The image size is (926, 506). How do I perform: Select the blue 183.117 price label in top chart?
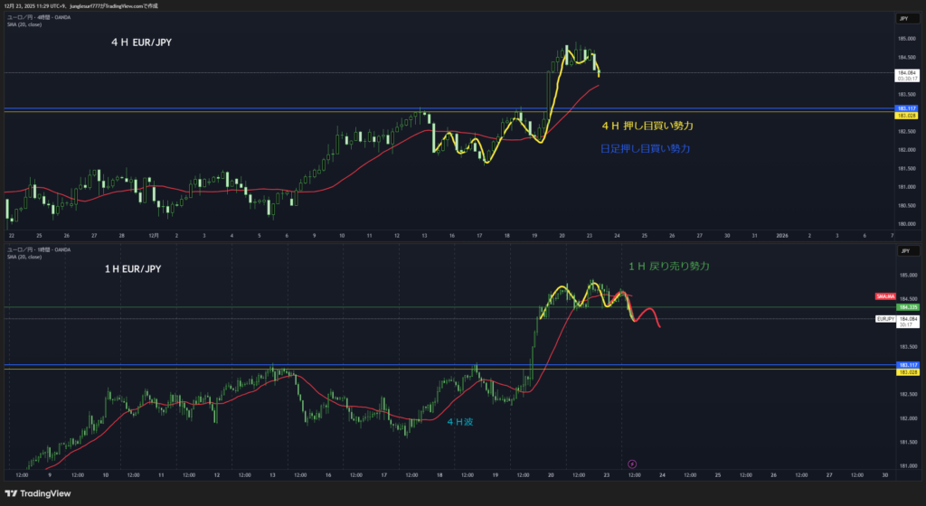click(906, 108)
